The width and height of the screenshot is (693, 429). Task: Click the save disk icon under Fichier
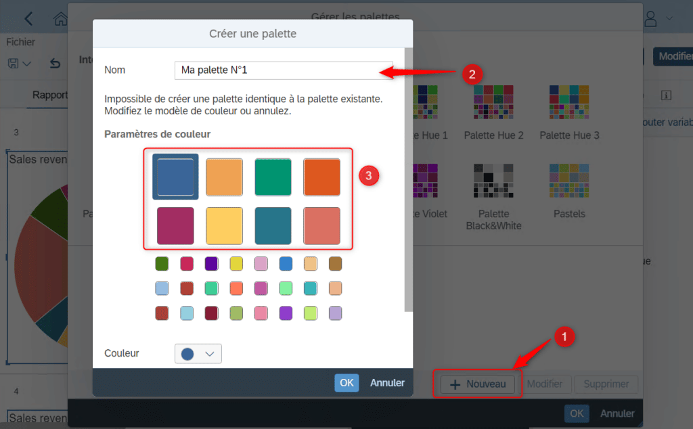[14, 64]
